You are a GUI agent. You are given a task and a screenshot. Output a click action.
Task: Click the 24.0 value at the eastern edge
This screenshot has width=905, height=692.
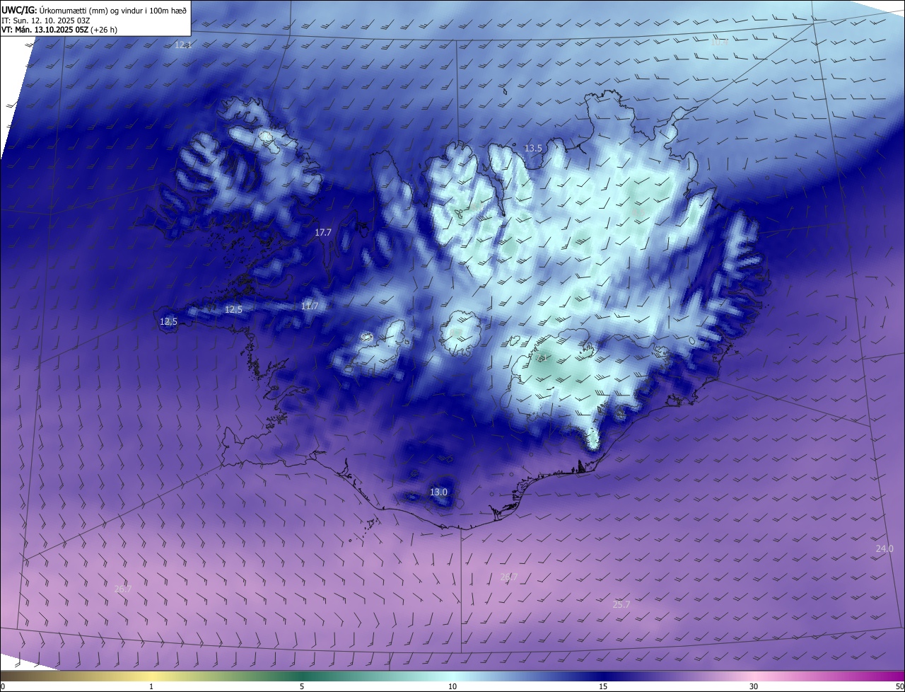point(884,548)
